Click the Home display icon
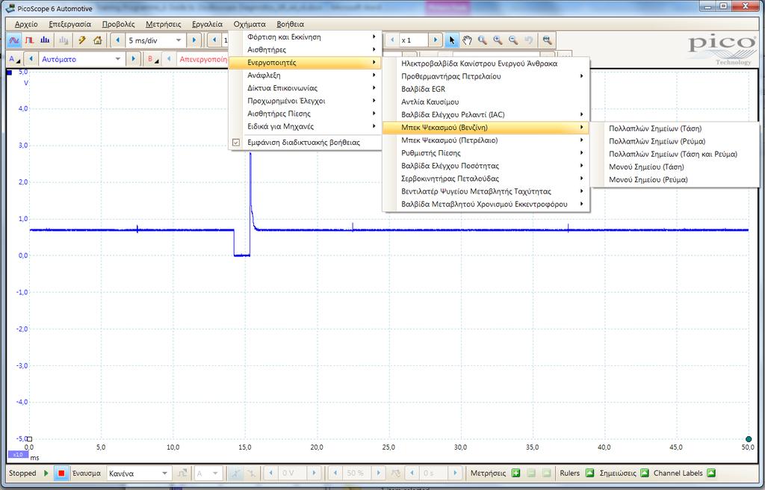This screenshot has height=490, width=765. coord(98,40)
